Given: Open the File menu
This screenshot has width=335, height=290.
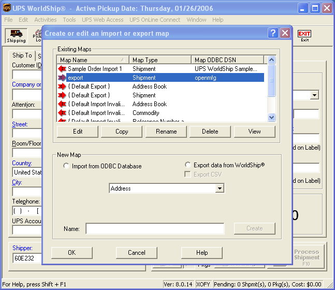Looking at the screenshot, I should [x=8, y=20].
